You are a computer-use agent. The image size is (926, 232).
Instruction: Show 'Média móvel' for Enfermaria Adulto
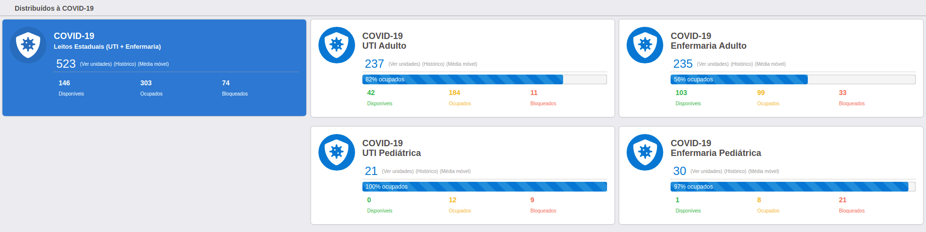pos(770,64)
